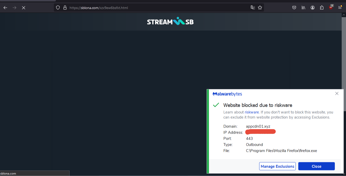This screenshot has width=346, height=176.
Task: Click the blue Close button
Action: click(x=317, y=166)
